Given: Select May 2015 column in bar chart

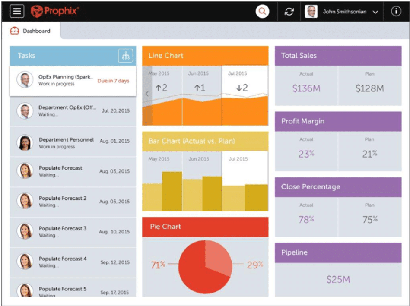Looking at the screenshot, I should pos(162,181).
